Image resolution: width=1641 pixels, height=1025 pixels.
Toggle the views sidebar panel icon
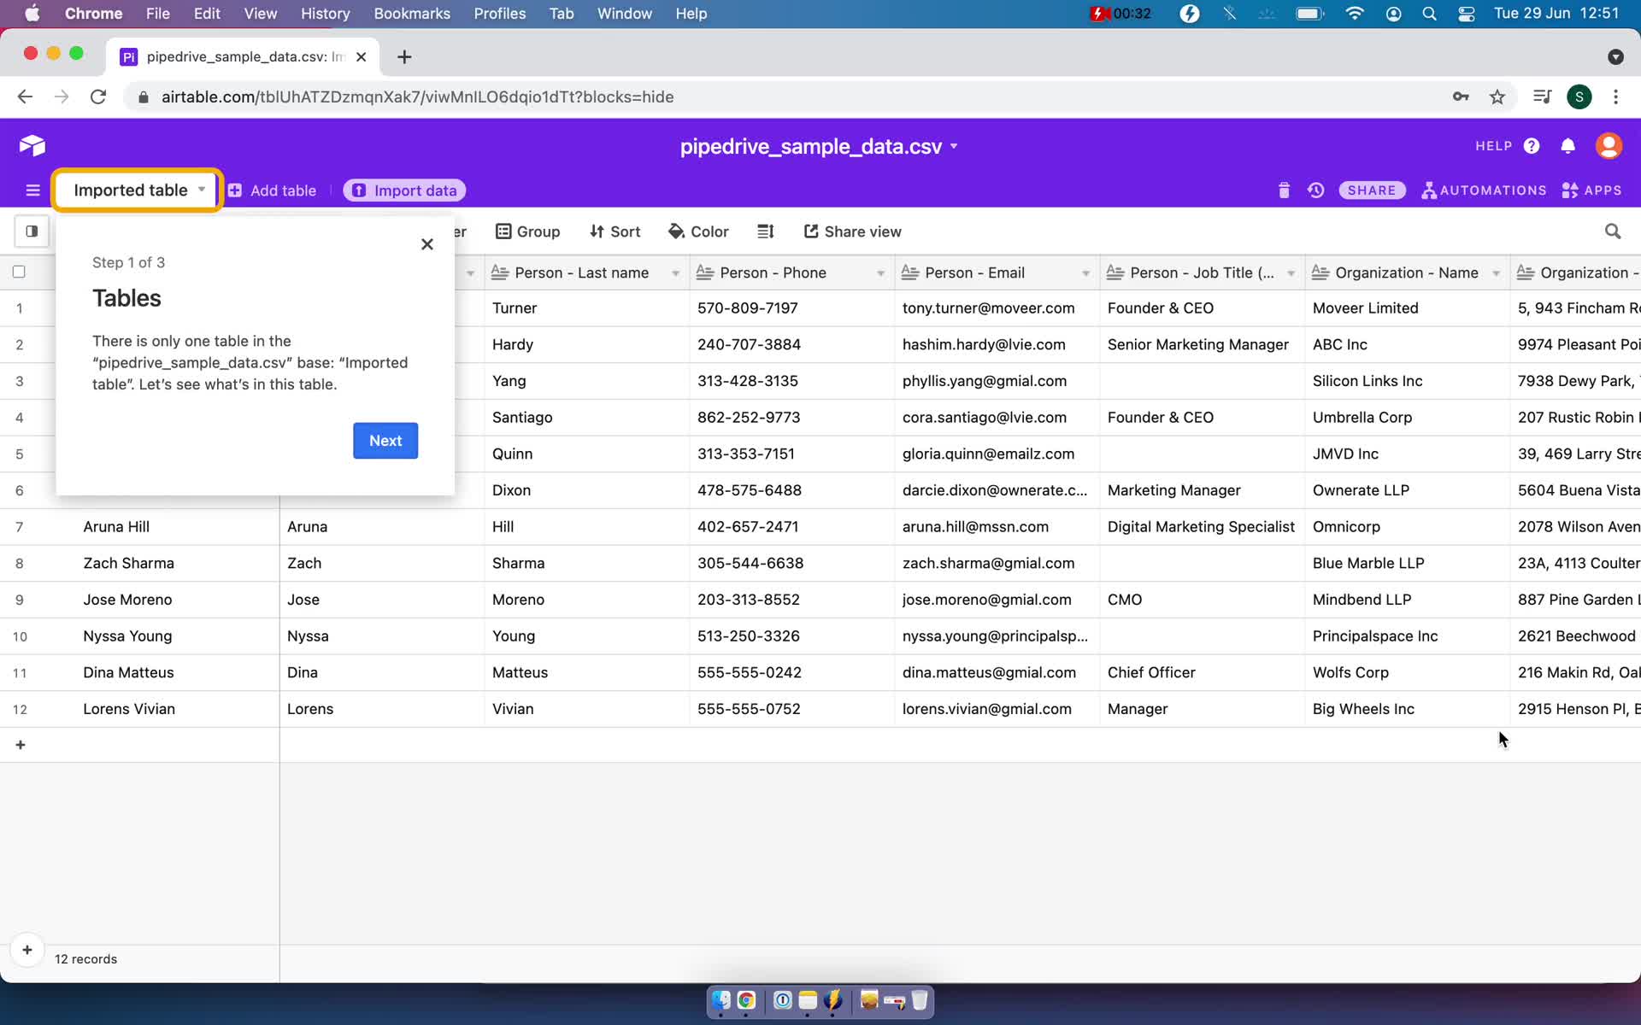pos(32,231)
